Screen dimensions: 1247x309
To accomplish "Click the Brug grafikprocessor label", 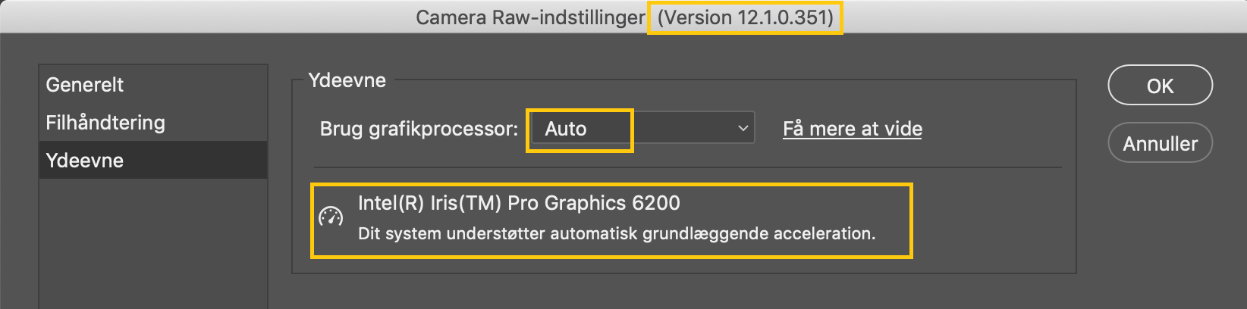I will click(x=419, y=129).
